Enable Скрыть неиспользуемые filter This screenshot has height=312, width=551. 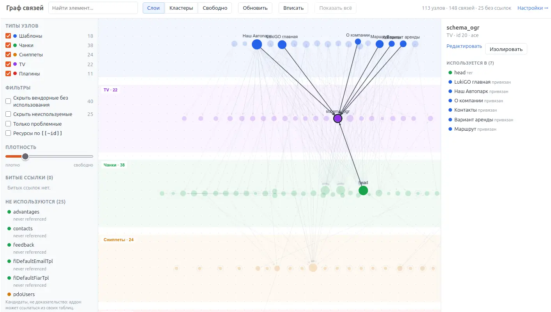(x=8, y=114)
